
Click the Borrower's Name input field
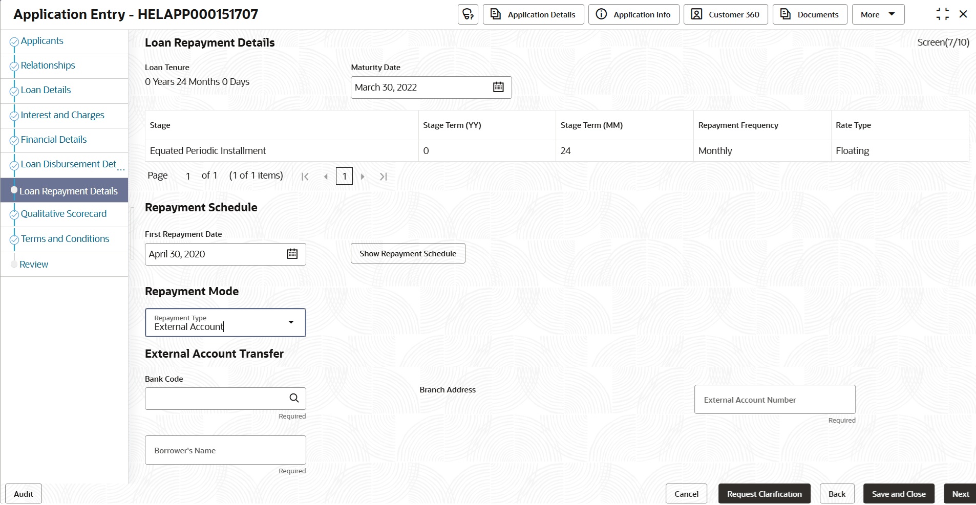pos(225,450)
